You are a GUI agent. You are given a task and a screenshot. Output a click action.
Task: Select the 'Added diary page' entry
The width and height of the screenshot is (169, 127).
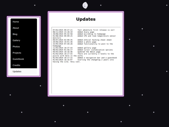pos(86,32)
